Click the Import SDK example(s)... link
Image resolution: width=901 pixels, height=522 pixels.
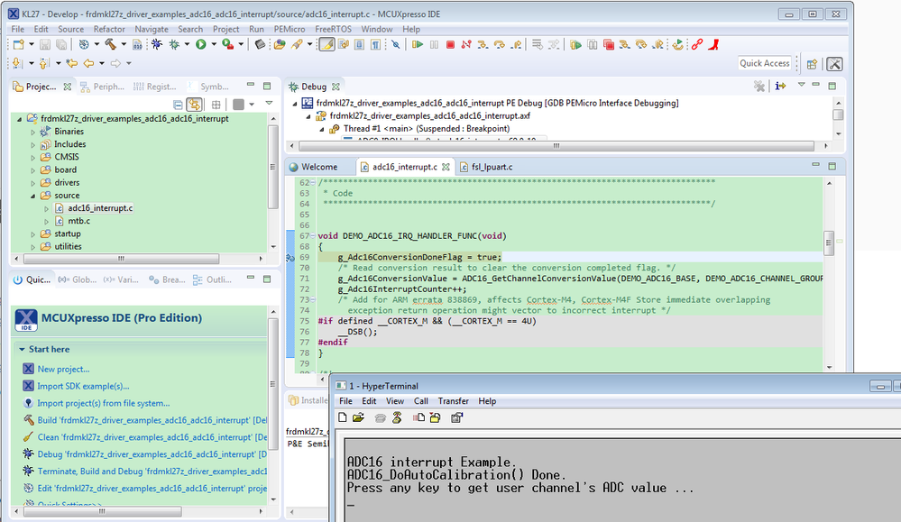(x=83, y=386)
